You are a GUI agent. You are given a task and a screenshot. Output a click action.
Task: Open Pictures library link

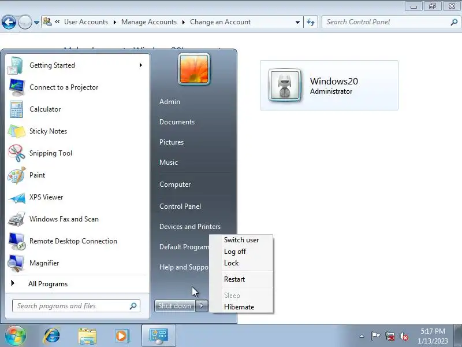172,142
